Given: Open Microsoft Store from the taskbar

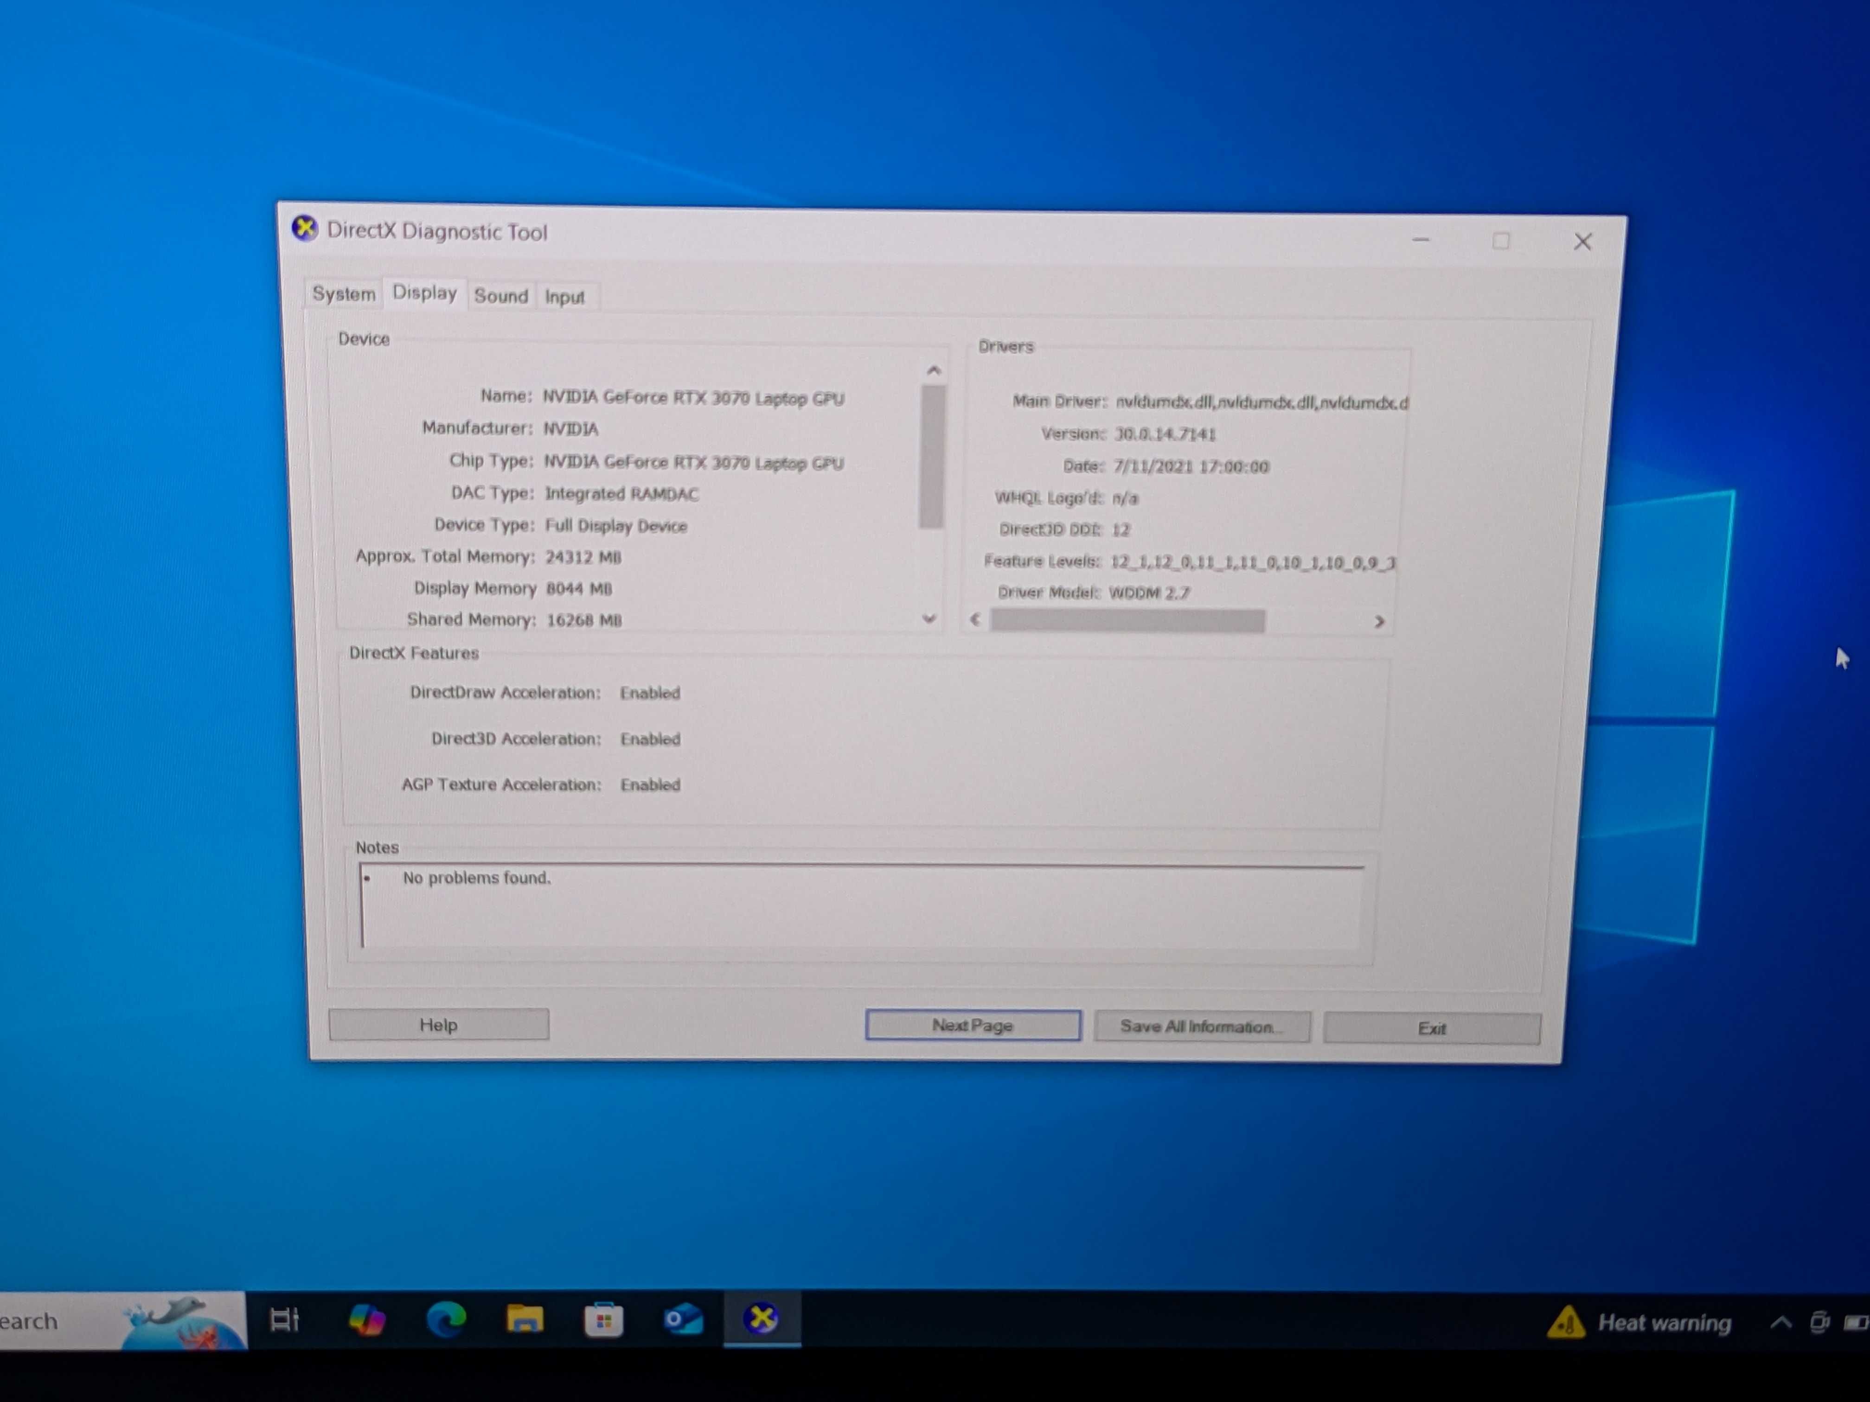Looking at the screenshot, I should (603, 1320).
